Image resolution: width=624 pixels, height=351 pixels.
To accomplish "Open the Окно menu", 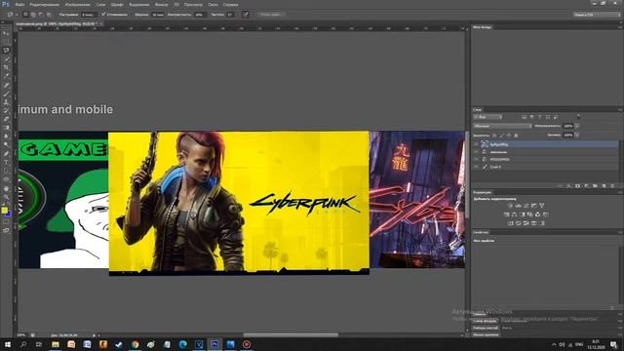I will pyautogui.click(x=213, y=4).
